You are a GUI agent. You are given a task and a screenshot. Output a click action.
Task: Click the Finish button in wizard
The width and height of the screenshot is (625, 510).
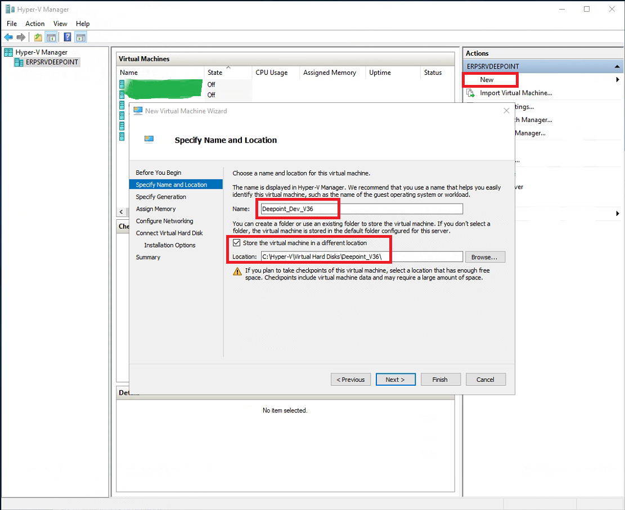coord(440,380)
